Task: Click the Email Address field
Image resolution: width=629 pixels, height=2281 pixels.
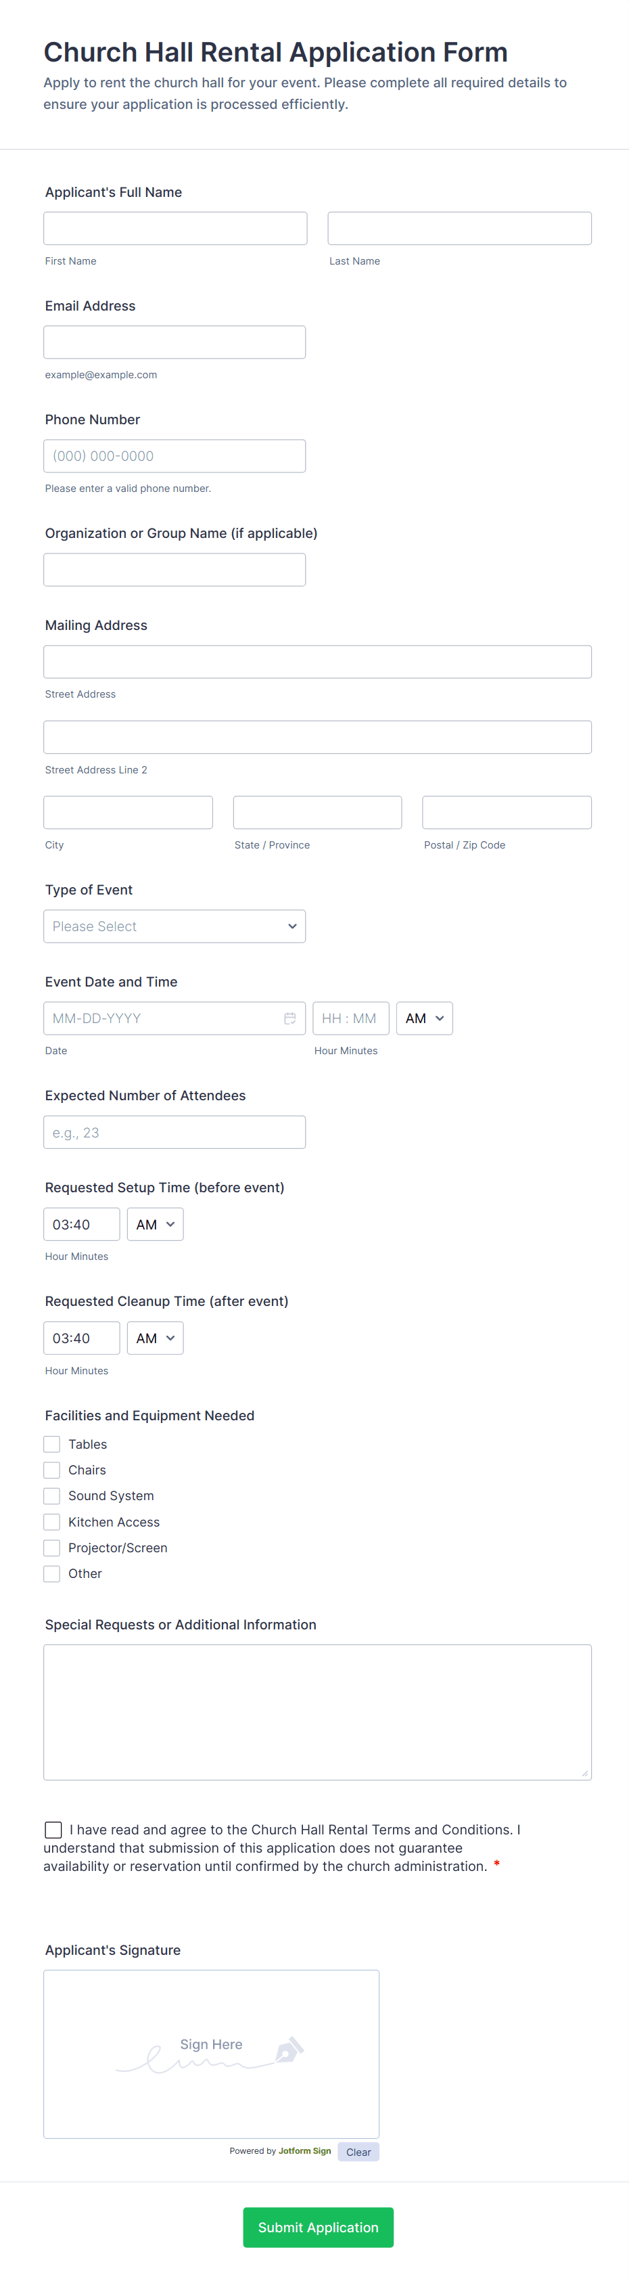Action: (174, 342)
